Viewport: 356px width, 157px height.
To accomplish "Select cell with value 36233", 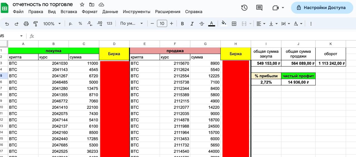I will coord(84,151).
